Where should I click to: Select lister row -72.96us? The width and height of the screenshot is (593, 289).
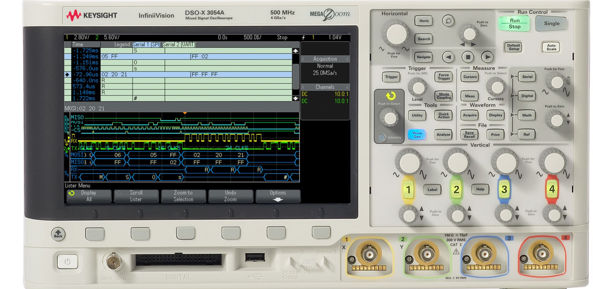178,74
